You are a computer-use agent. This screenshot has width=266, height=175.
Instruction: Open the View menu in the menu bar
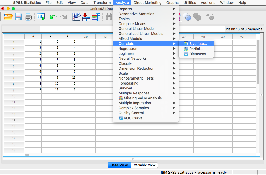[72, 3]
